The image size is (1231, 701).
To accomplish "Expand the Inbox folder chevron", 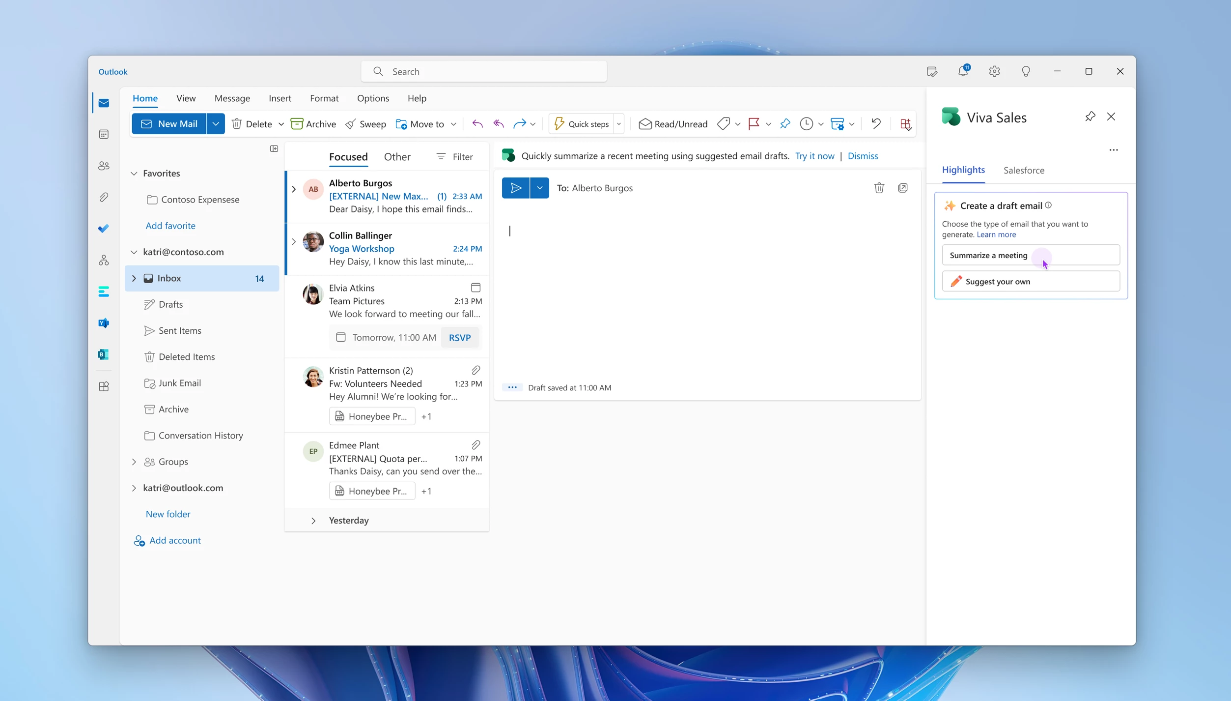I will tap(134, 278).
